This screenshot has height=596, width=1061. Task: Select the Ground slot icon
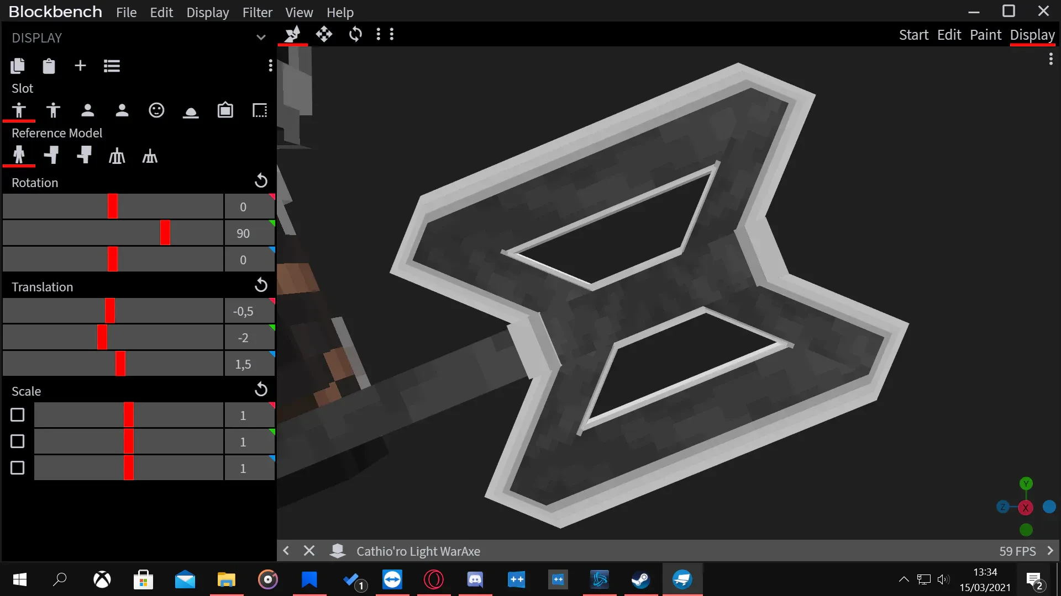[191, 112]
